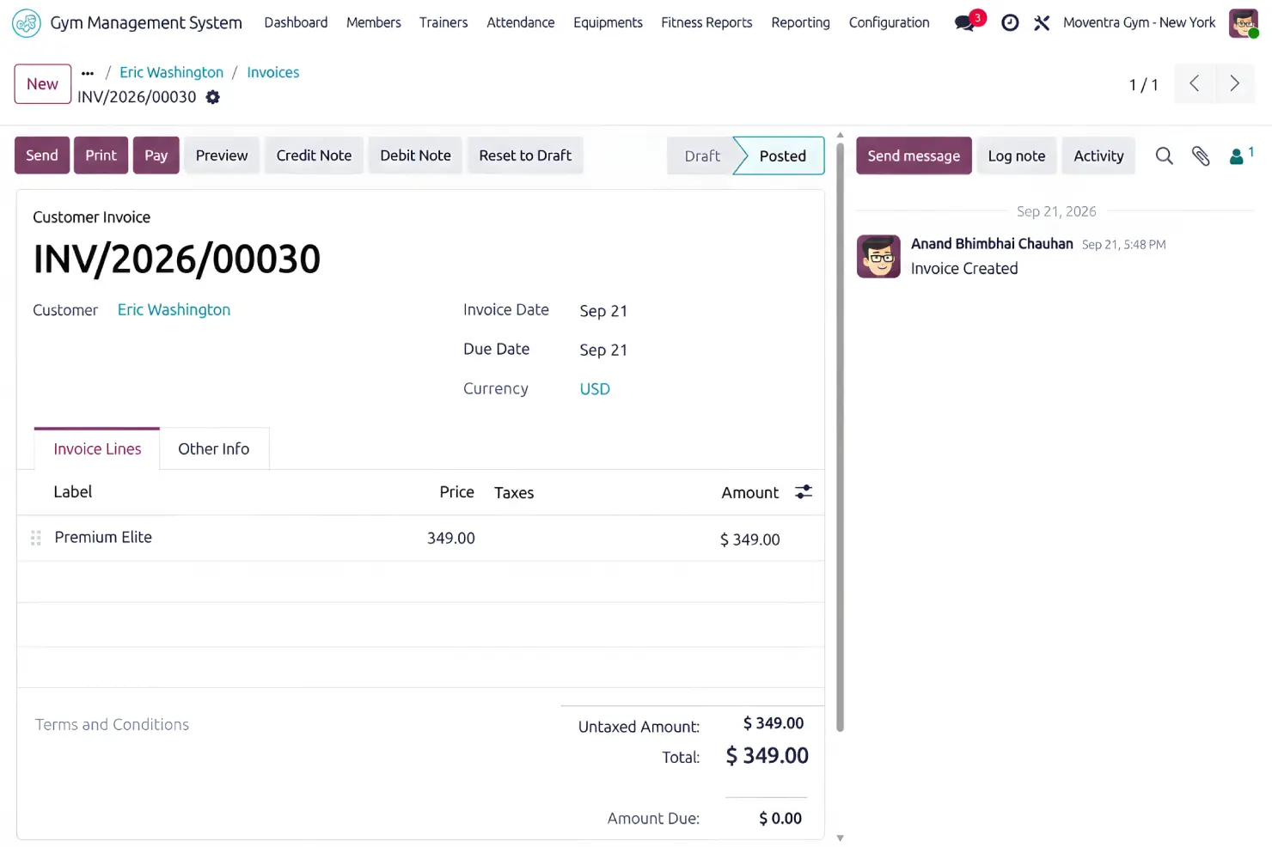The width and height of the screenshot is (1272, 847).
Task: Click the Gym Management System logo icon
Action: click(27, 23)
